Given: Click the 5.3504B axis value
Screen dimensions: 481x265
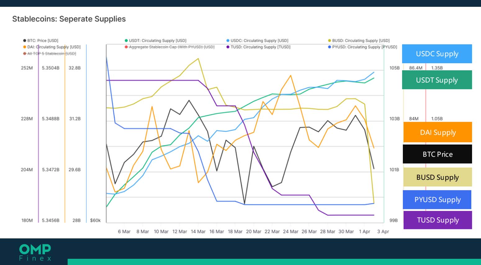Looking at the screenshot, I should point(51,68).
